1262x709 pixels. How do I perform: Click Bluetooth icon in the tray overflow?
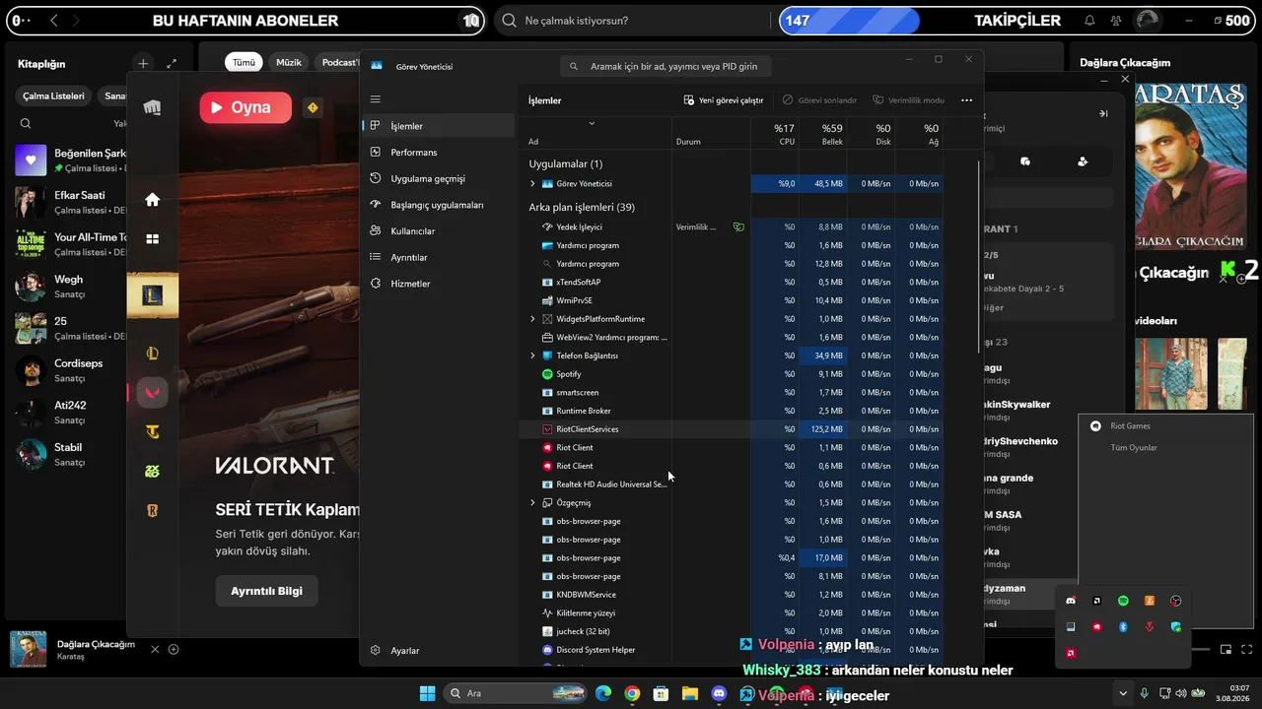point(1123,626)
